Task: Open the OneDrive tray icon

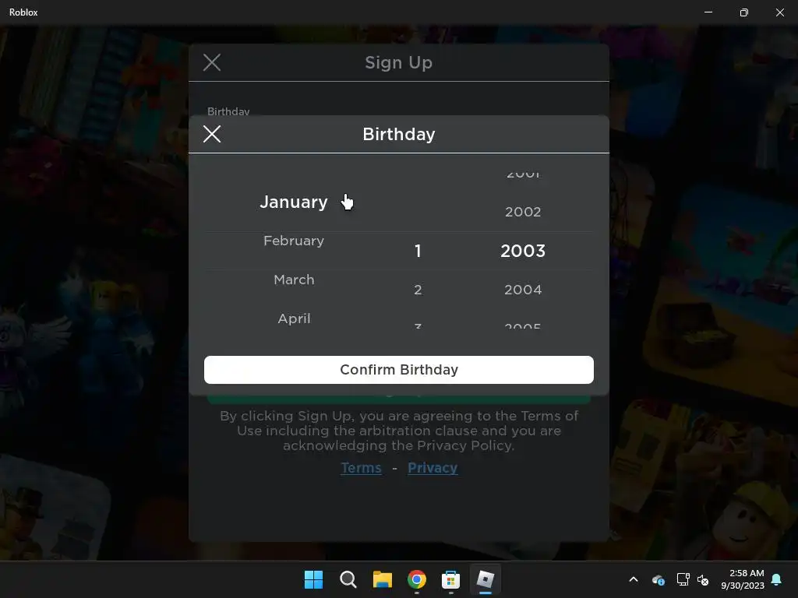Action: coord(658,579)
